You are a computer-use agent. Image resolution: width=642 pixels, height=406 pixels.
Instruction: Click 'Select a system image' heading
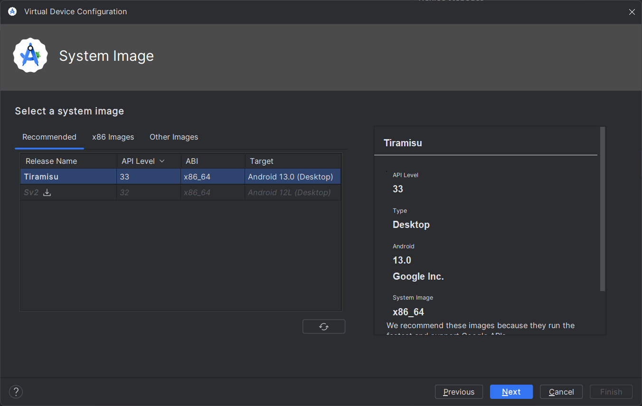click(x=69, y=111)
